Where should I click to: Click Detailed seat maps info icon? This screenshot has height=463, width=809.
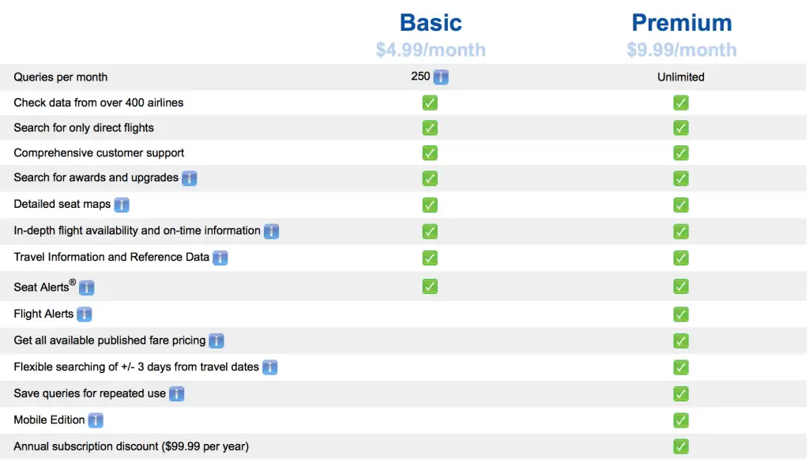point(122,205)
